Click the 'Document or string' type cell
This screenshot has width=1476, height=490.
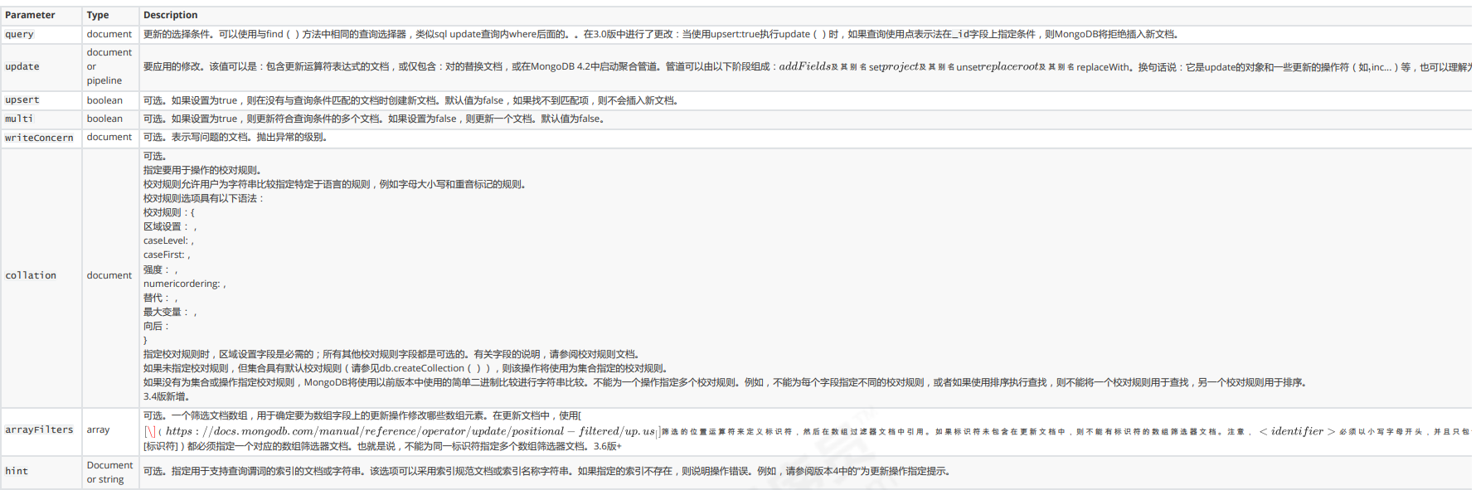[109, 472]
